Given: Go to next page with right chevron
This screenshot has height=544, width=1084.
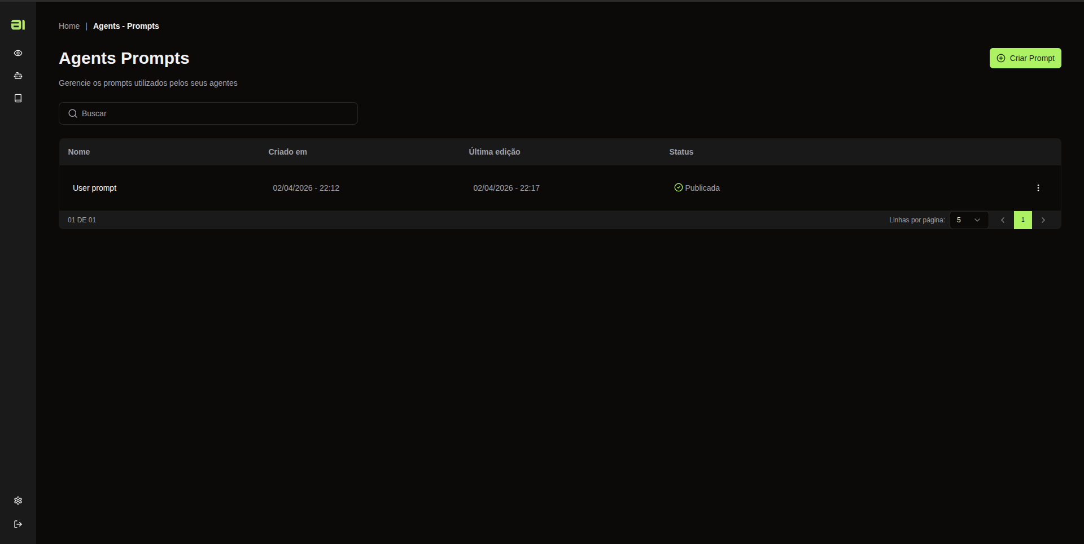Looking at the screenshot, I should pyautogui.click(x=1043, y=220).
